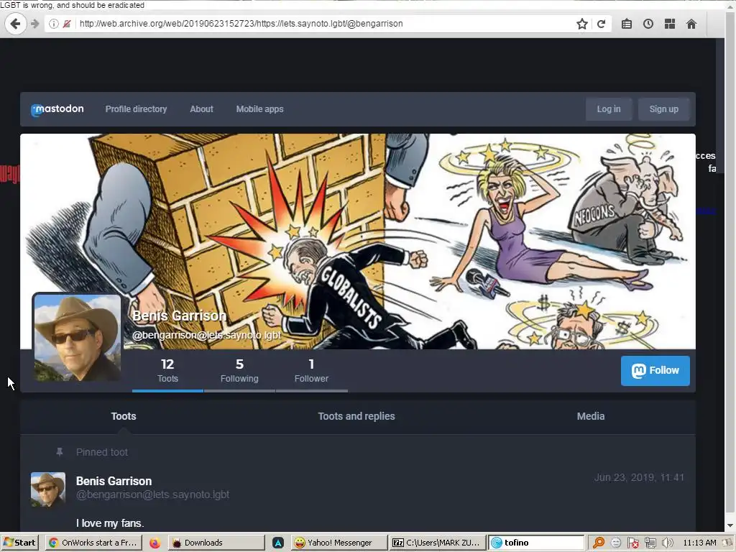Switch to the Yahoo! Messenger taskbar window
This screenshot has height=552, width=736.
[x=339, y=543]
